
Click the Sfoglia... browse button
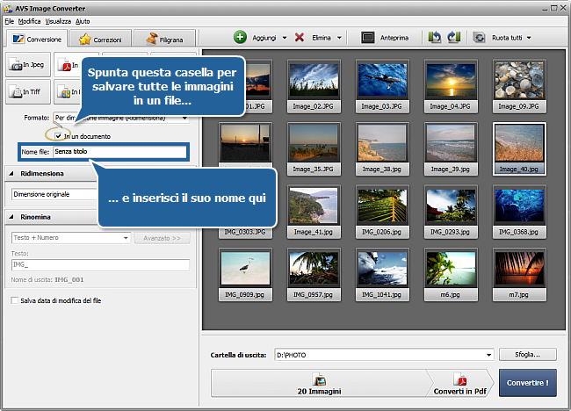[x=528, y=355]
